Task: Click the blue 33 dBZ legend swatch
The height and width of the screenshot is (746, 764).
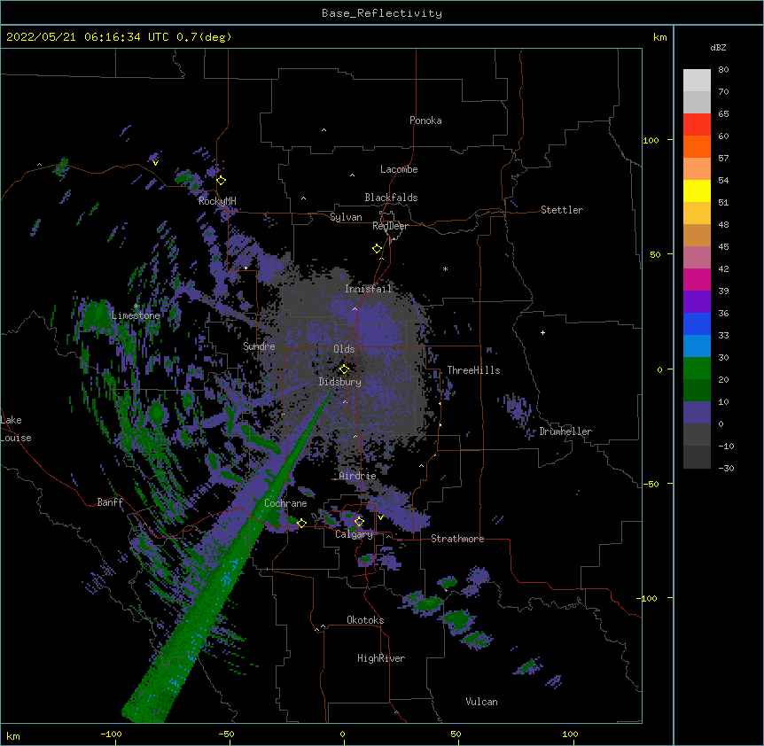Action: [697, 323]
